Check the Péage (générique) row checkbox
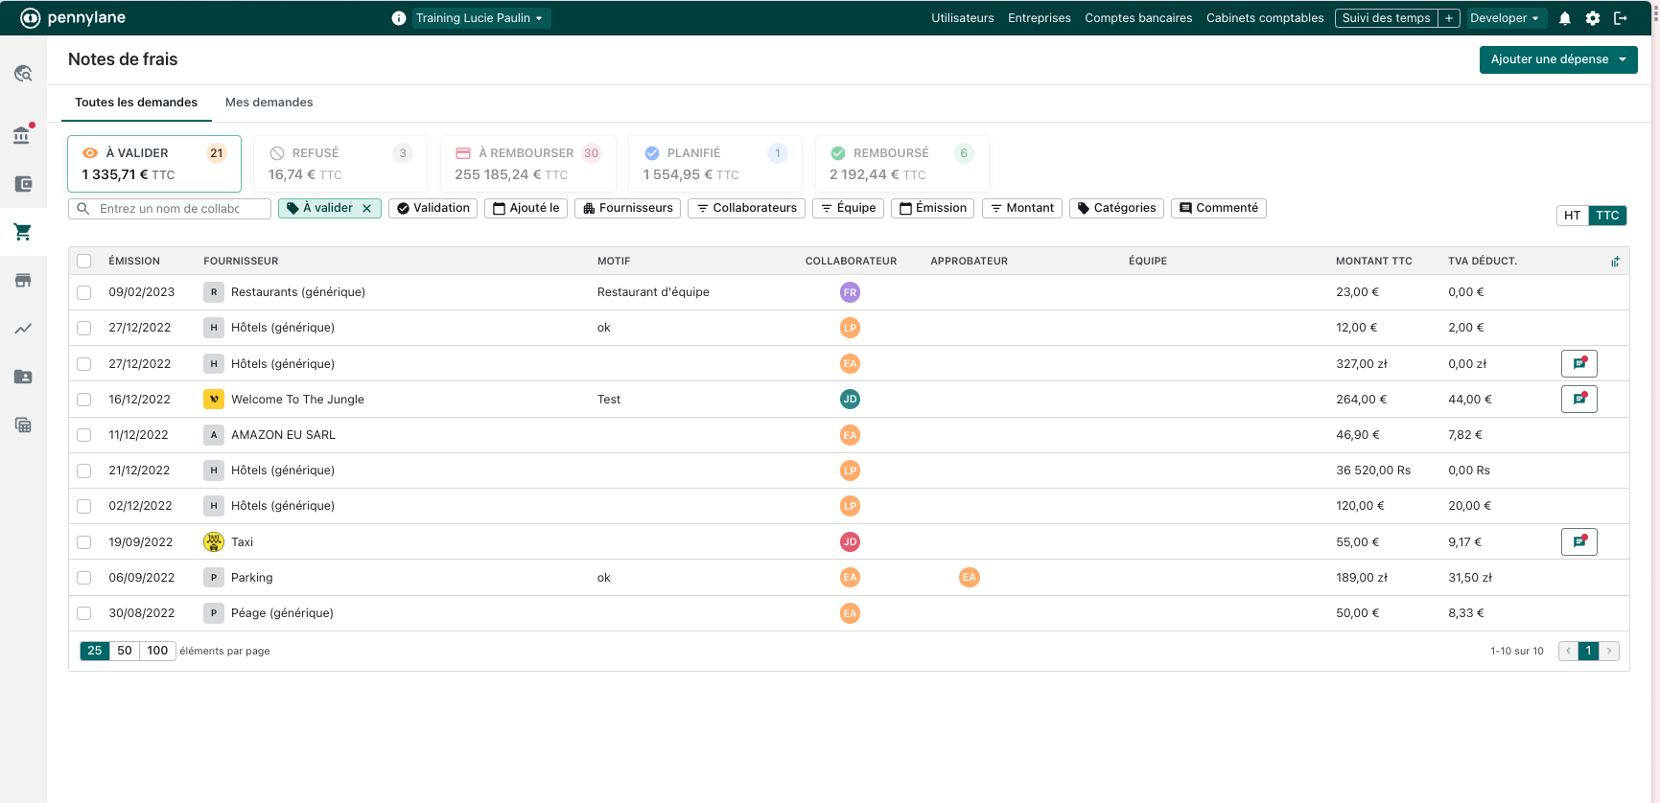 [84, 613]
